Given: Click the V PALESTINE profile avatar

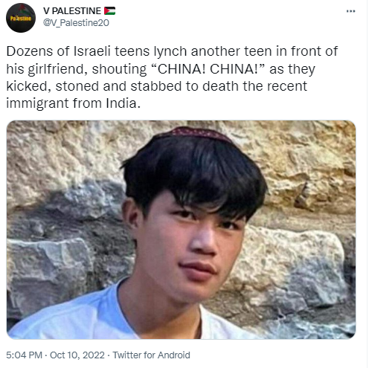Looking at the screenshot, I should pyautogui.click(x=21, y=18).
